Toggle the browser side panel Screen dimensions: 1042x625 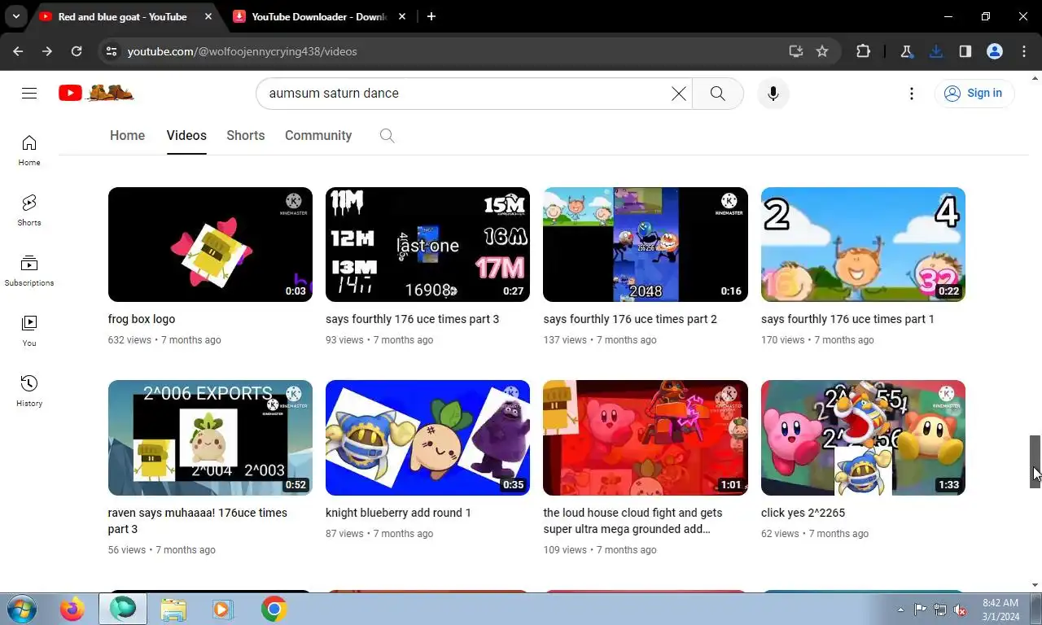tap(965, 51)
